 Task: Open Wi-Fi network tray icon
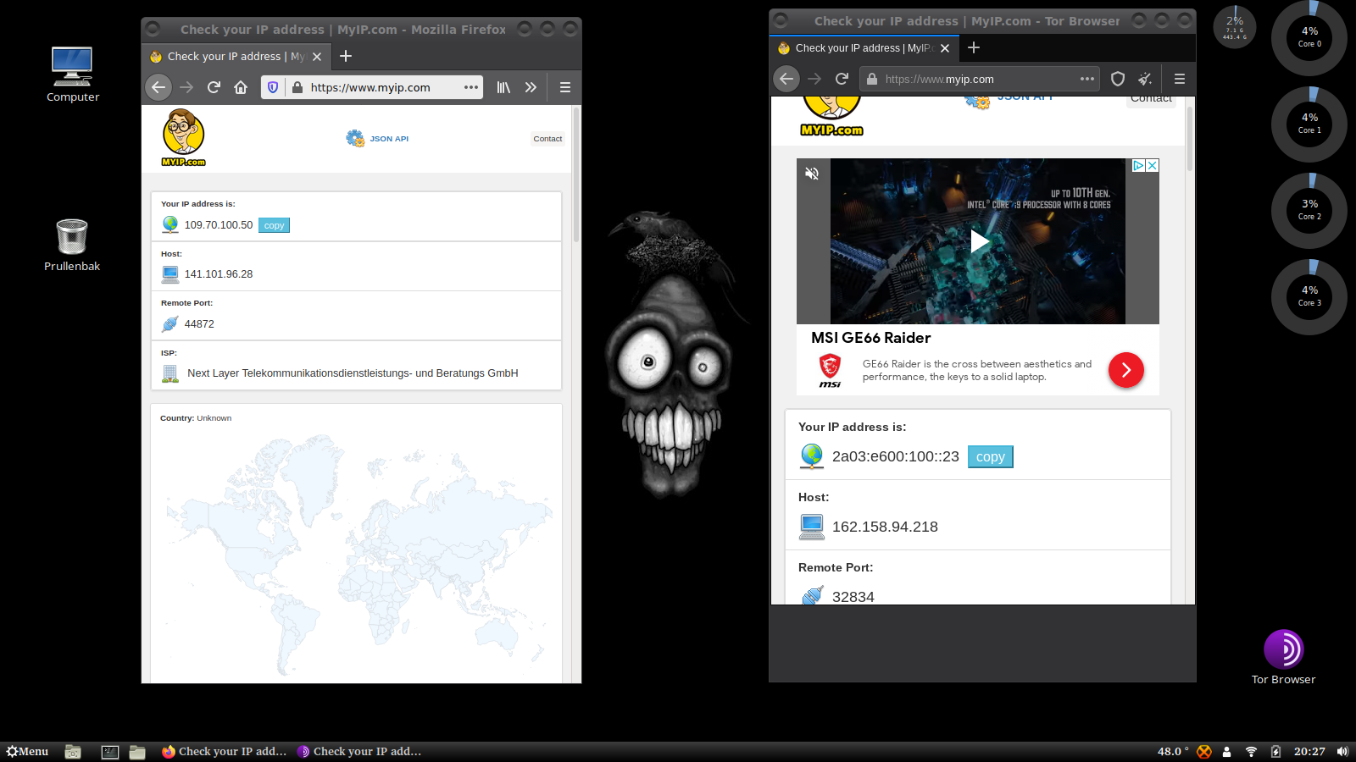point(1251,752)
